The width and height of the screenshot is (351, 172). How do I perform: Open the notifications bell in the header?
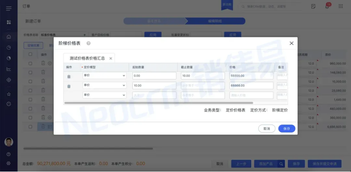click(327, 6)
